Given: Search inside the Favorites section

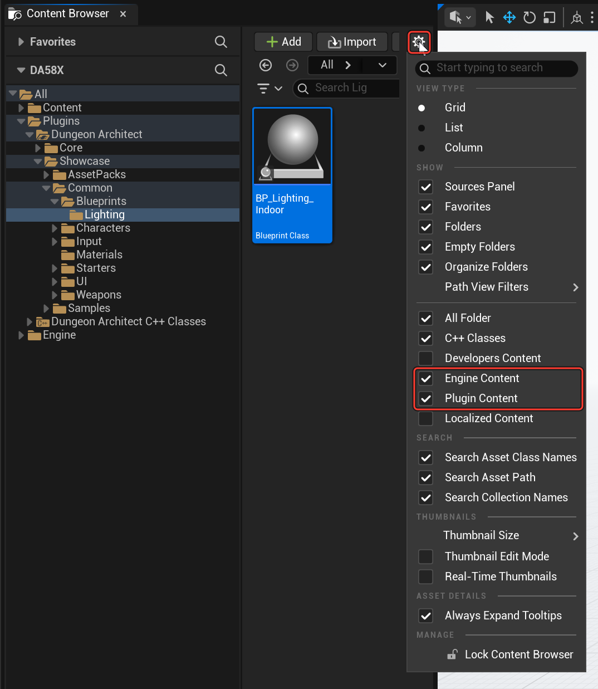Looking at the screenshot, I should point(221,42).
